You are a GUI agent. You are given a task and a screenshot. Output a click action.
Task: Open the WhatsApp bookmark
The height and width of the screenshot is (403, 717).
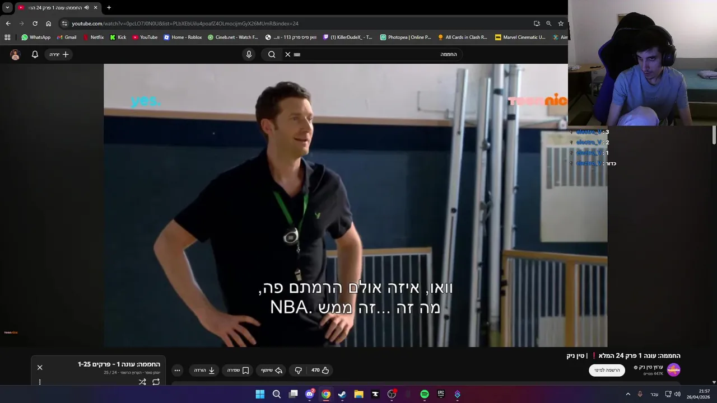(x=36, y=38)
